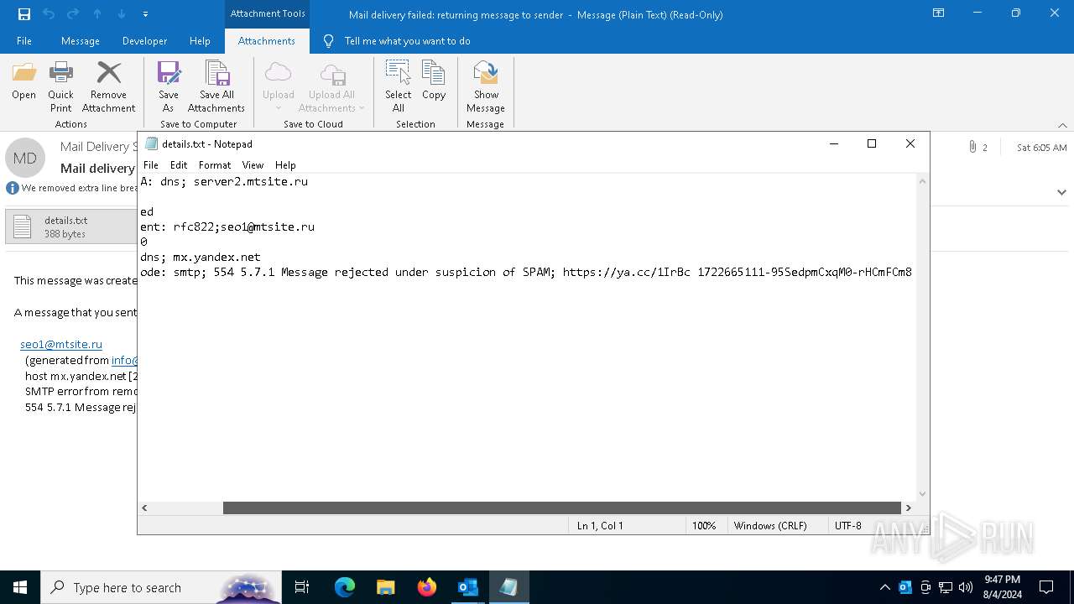1074x604 pixels.
Task: Launch Firefox from taskbar
Action: pos(426,587)
